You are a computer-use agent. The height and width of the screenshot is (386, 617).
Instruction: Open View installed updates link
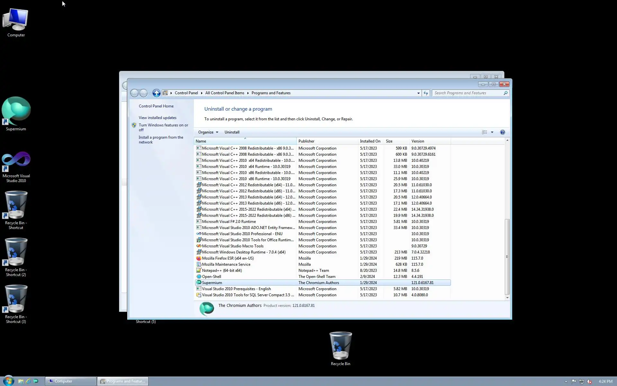point(157,118)
